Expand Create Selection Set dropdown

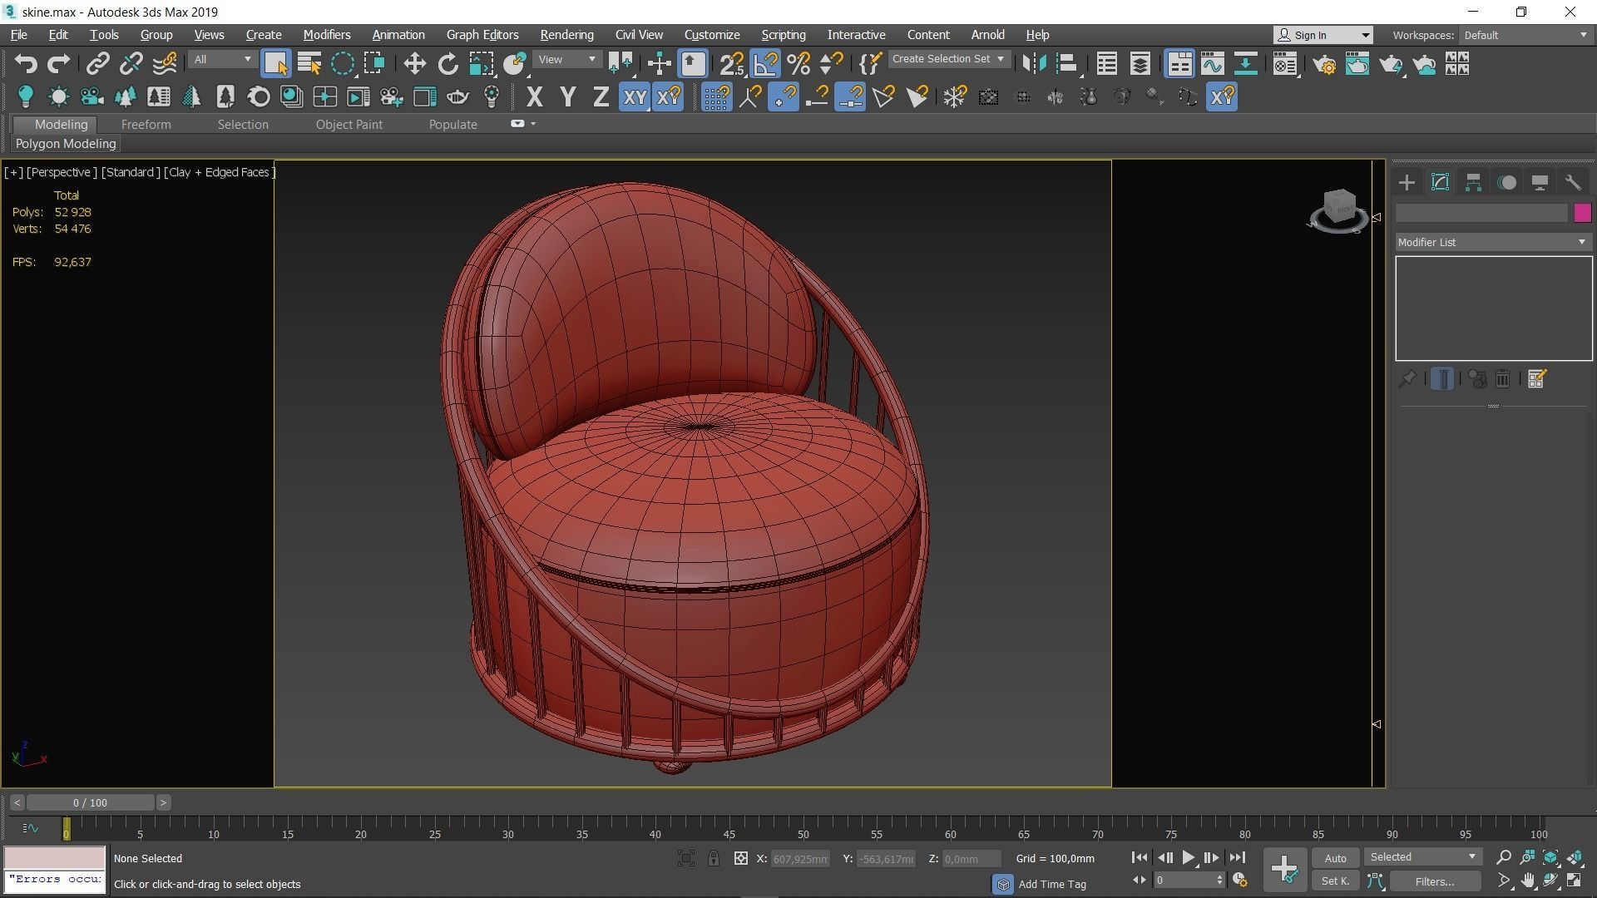click(x=949, y=59)
